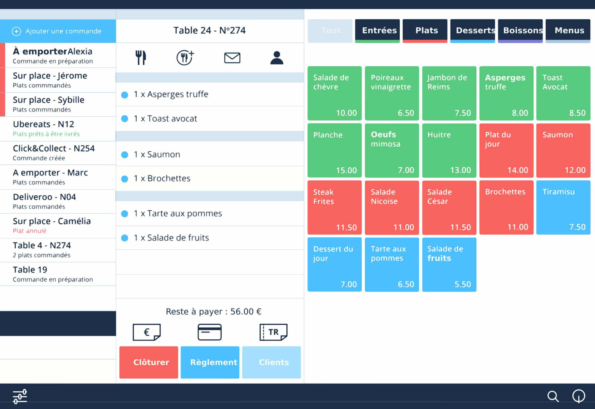Open the Boissons category tab
The height and width of the screenshot is (409, 595).
pyautogui.click(x=520, y=31)
